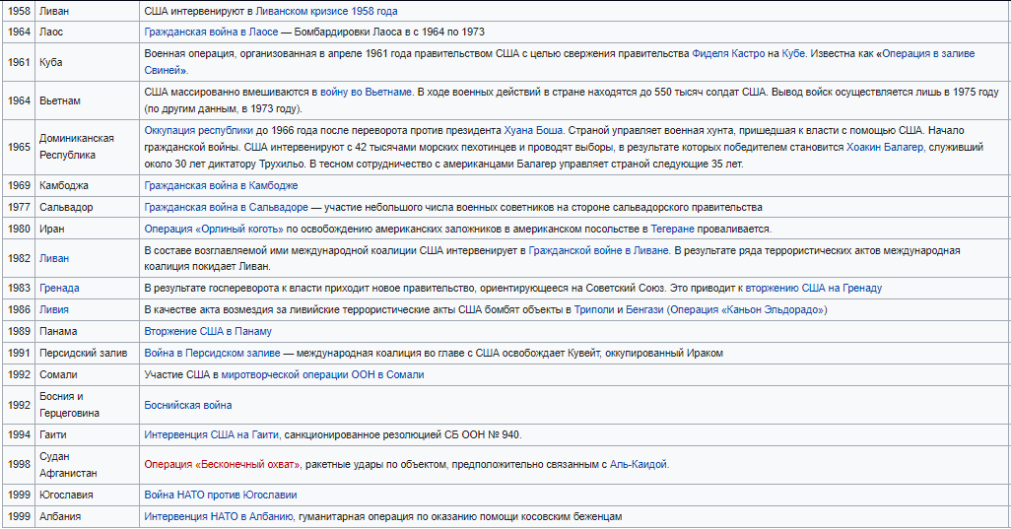Click the Фиделя Кастро link
The height and width of the screenshot is (529, 1011).
[x=728, y=53]
